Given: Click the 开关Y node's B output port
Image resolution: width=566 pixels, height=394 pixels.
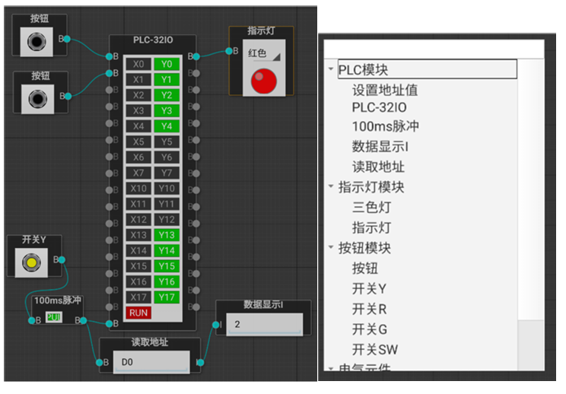Looking at the screenshot, I should tap(62, 259).
